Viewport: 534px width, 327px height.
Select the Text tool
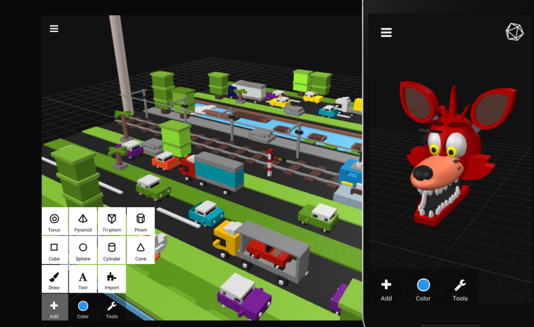point(83,280)
